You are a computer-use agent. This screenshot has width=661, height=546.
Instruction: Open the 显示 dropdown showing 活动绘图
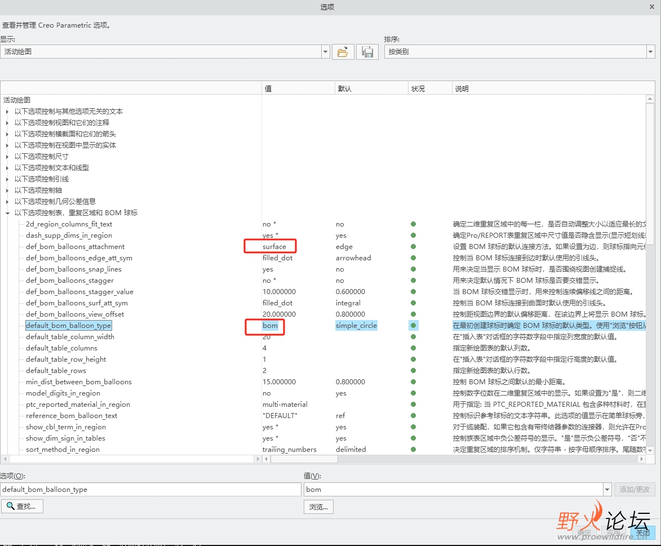(x=326, y=52)
